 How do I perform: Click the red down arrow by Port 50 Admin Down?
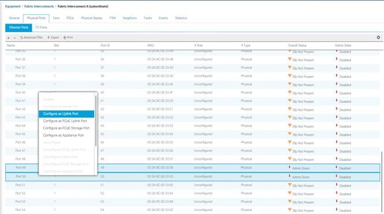click(289, 176)
